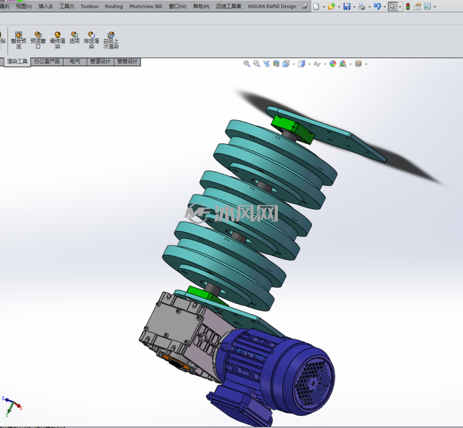This screenshot has width=463, height=428.
Task: Expand the Display Style dropdown arrow
Action: [x=309, y=64]
